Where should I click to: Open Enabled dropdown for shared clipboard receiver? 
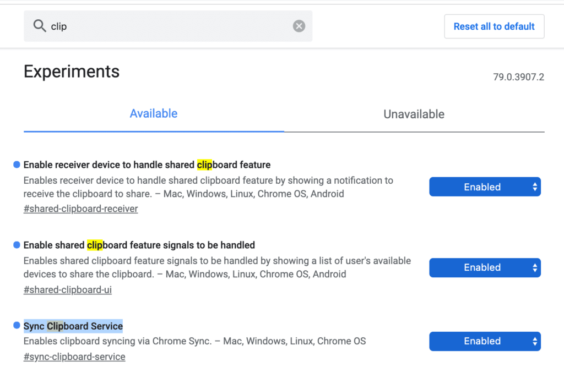(485, 187)
